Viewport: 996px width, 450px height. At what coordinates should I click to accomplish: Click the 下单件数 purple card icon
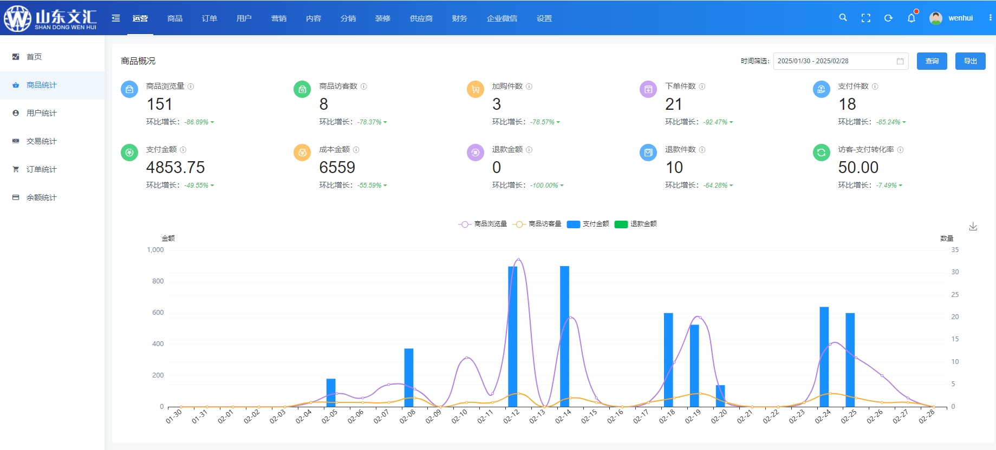[x=648, y=89]
